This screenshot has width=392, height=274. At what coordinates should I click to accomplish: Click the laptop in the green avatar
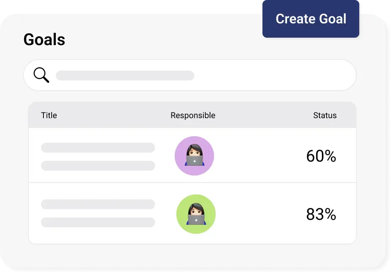[x=196, y=219]
